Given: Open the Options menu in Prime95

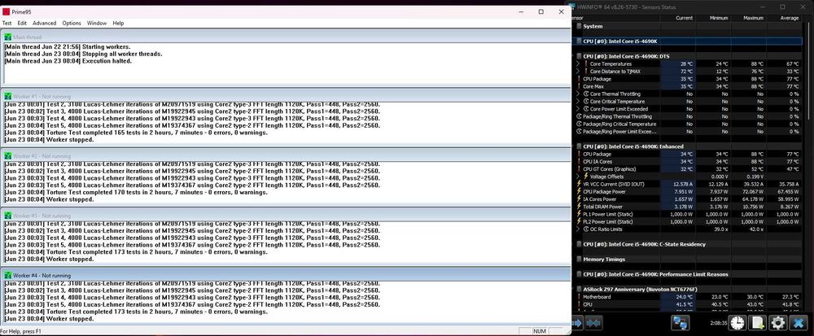Looking at the screenshot, I should (x=72, y=24).
